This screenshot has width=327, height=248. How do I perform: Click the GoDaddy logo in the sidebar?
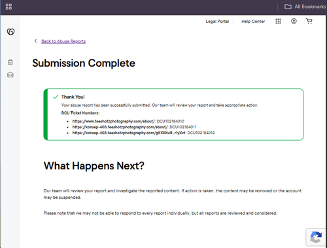(x=10, y=32)
